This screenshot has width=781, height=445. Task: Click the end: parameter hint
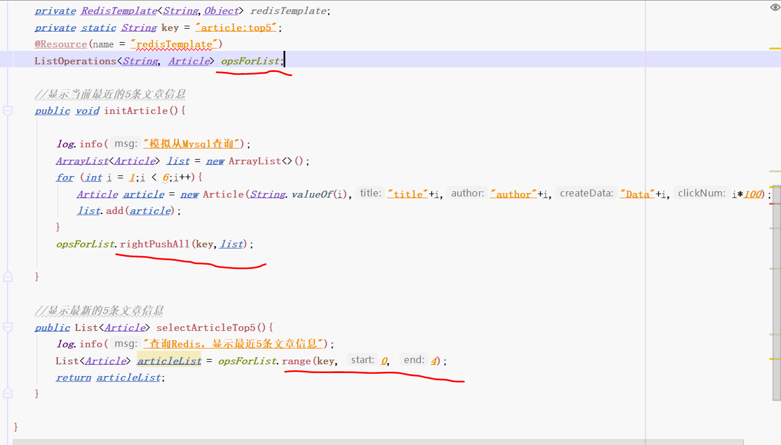point(414,360)
